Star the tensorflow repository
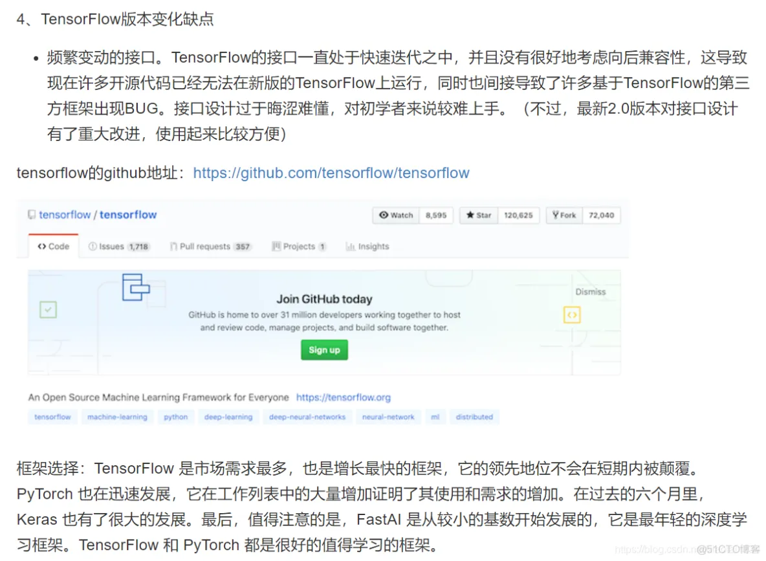 point(479,215)
